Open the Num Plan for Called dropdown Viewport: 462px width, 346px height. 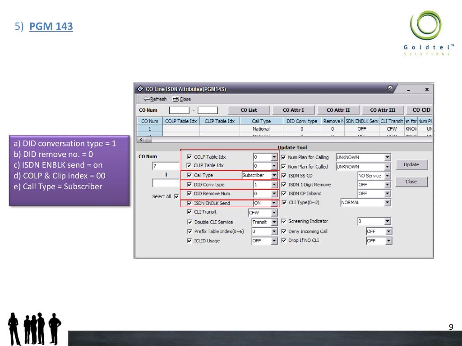[x=388, y=167]
